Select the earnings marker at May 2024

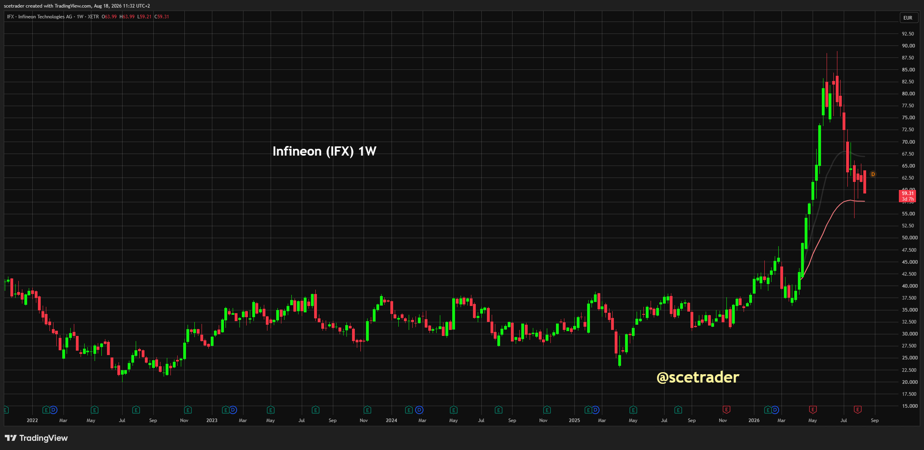click(x=454, y=410)
